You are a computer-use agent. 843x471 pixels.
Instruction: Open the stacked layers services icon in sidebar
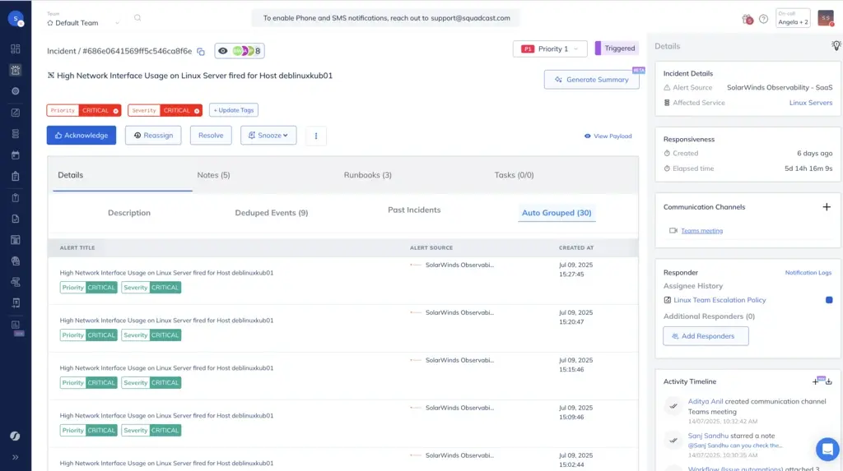[16, 134]
